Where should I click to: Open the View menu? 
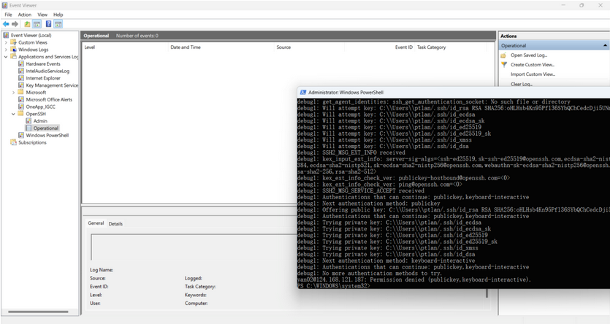click(x=42, y=15)
